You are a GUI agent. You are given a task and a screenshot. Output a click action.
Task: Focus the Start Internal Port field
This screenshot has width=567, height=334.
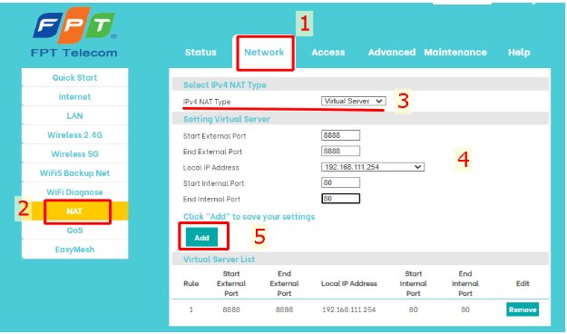click(340, 182)
